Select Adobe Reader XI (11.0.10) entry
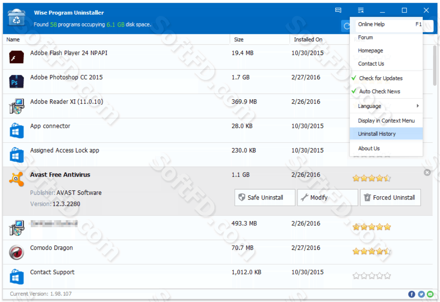Screen dimensions: 440x302 point(218,106)
